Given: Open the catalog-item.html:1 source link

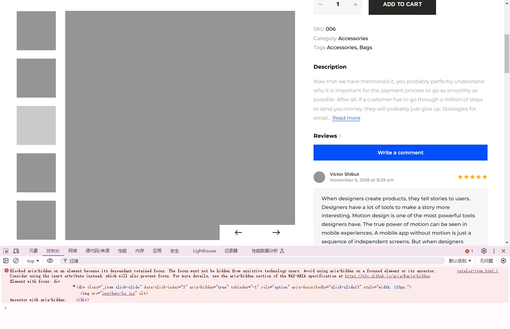Looking at the screenshot, I should pyautogui.click(x=477, y=271).
